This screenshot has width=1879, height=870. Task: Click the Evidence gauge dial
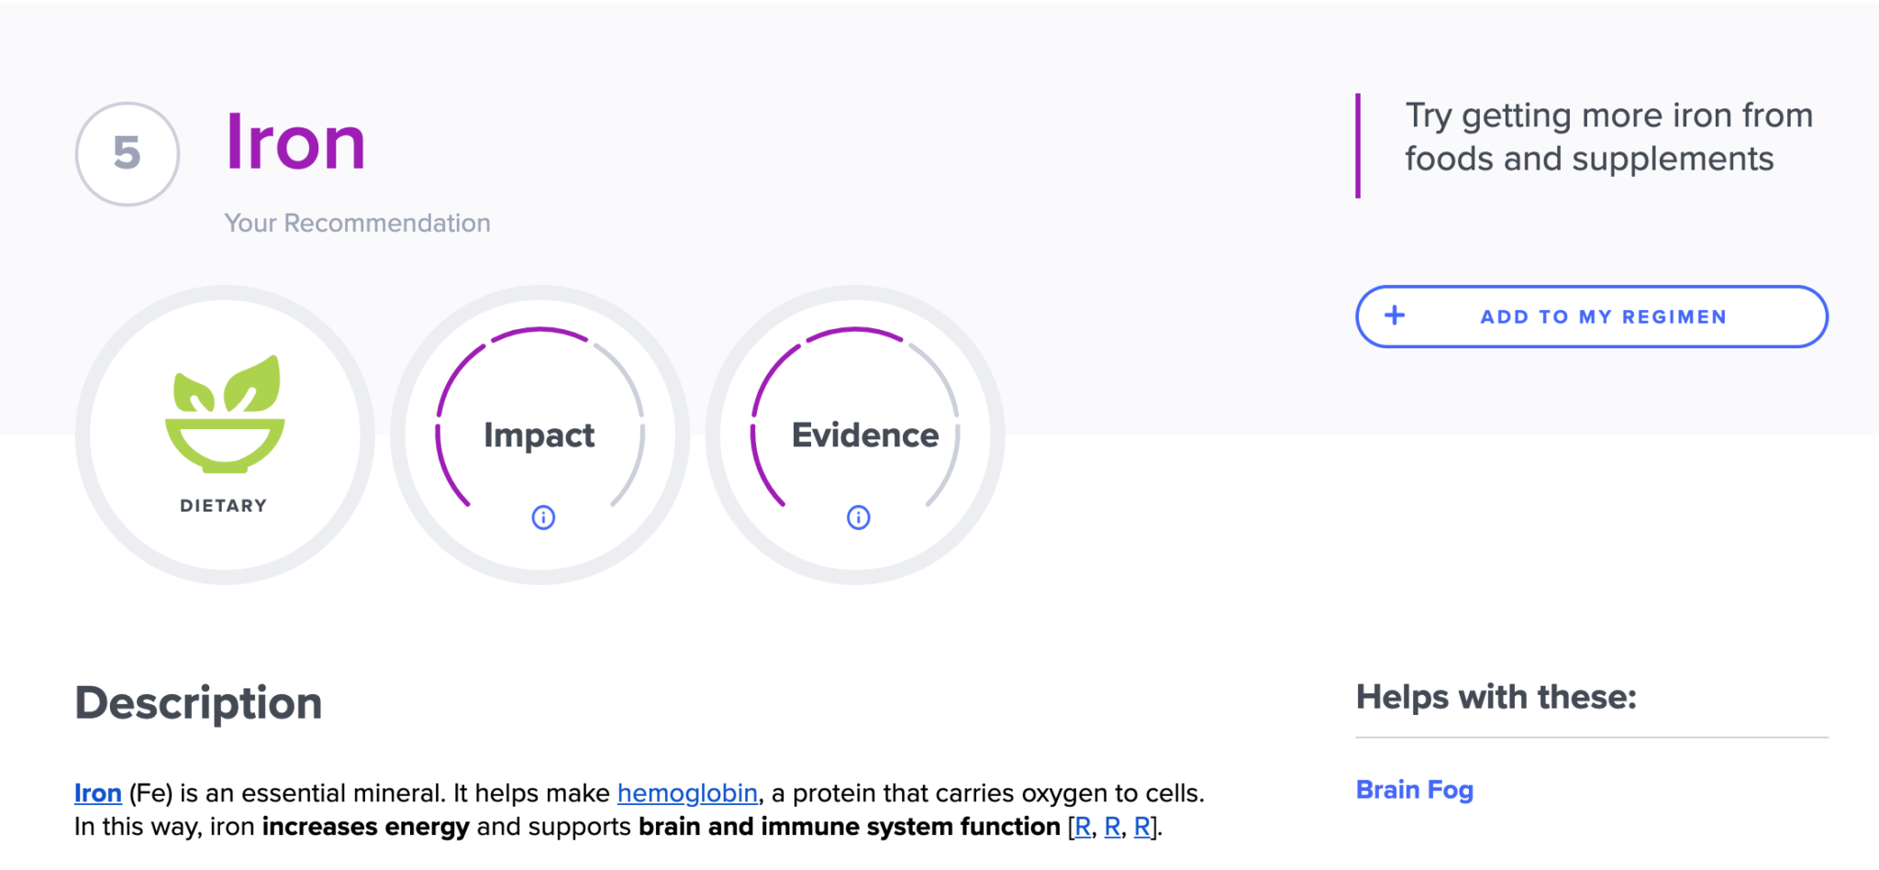click(855, 435)
